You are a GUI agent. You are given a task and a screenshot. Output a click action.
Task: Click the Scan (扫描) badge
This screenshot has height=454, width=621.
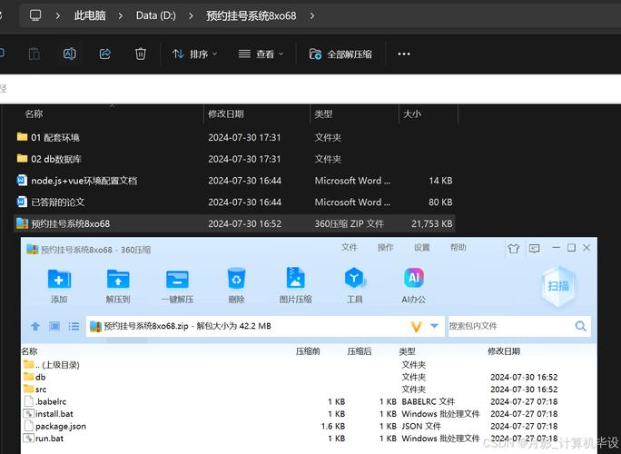(x=558, y=286)
